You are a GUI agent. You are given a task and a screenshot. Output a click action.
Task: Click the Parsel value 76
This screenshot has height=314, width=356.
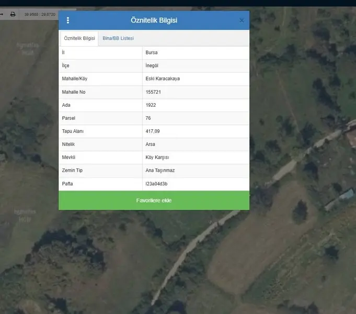pos(148,118)
